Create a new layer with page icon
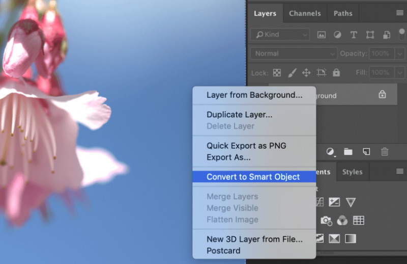The image size is (407, 264). tap(366, 151)
